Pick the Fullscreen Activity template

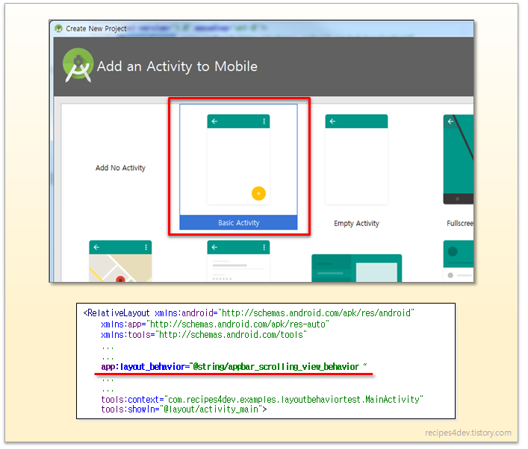pos(459,160)
